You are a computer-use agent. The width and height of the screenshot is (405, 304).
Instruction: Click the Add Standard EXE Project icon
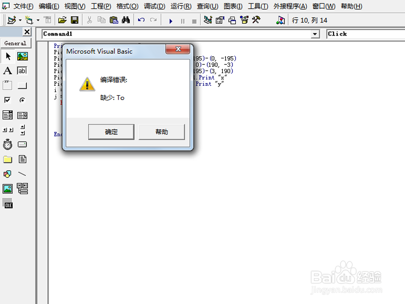[x=12, y=20]
